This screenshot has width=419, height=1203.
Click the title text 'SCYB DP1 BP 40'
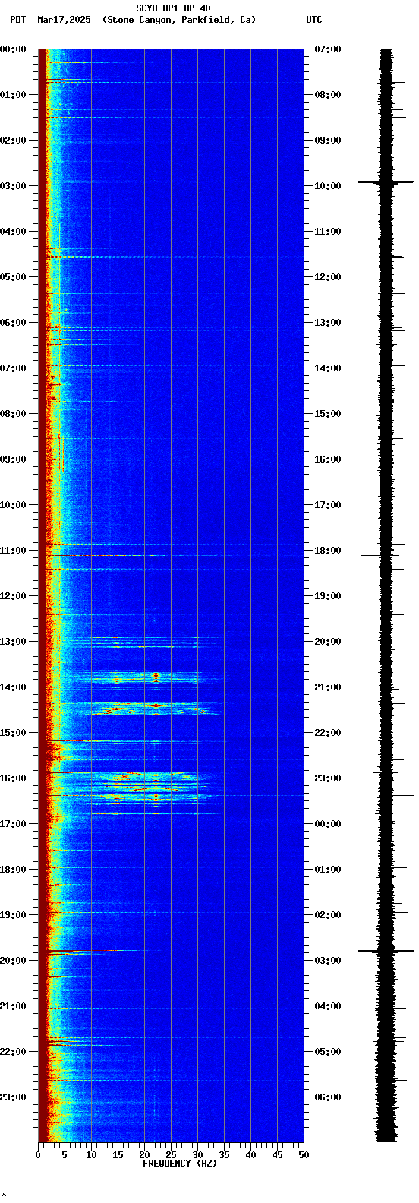point(173,8)
